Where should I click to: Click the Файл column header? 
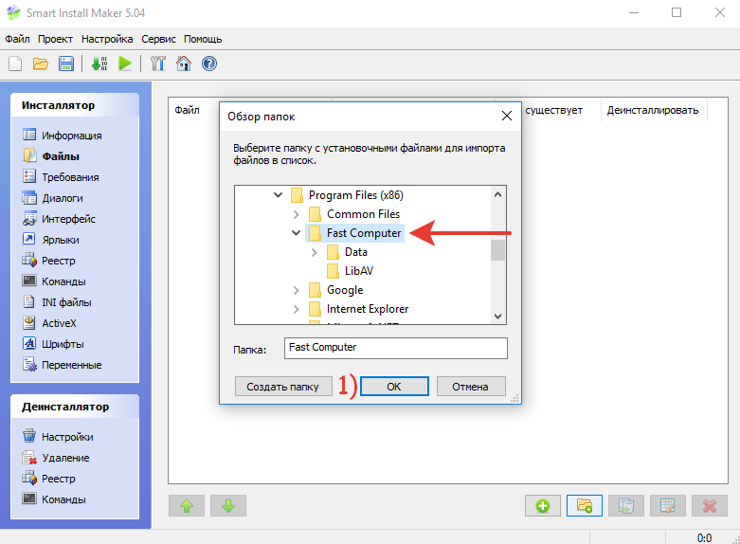188,110
